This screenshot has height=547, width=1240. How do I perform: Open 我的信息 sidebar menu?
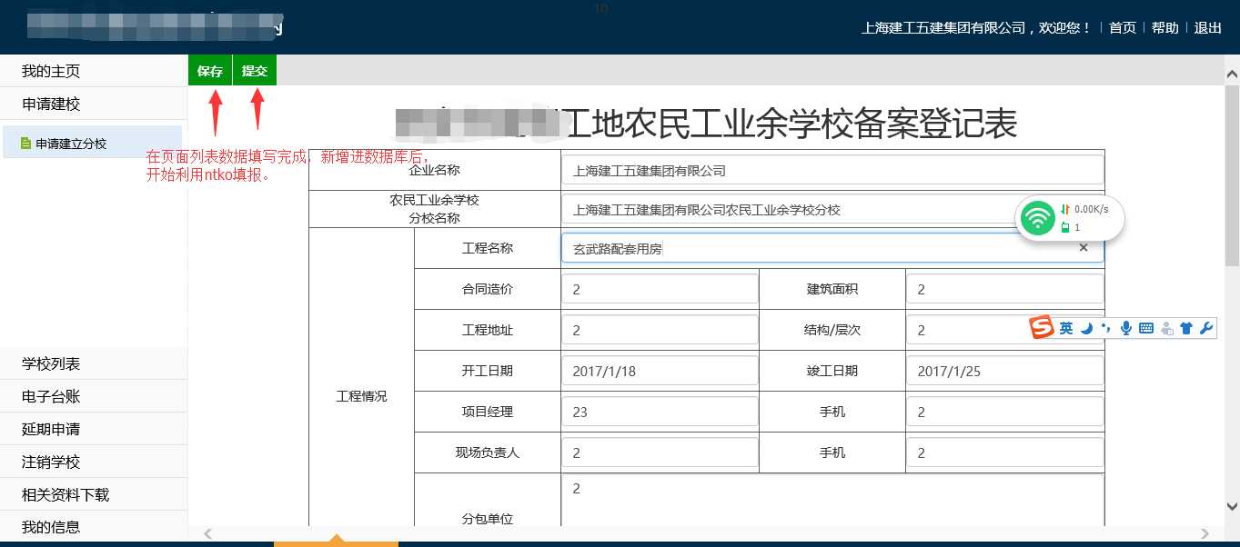(94, 527)
